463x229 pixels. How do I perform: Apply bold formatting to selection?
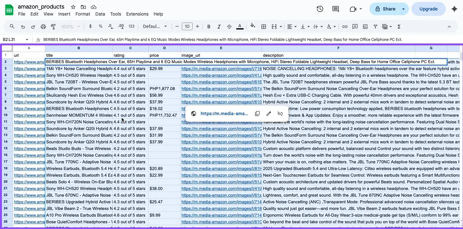209,26
